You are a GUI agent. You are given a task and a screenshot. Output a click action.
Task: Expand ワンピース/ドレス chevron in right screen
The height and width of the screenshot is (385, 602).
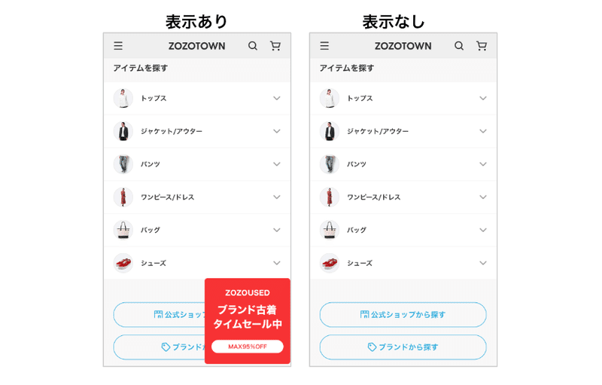tap(483, 197)
